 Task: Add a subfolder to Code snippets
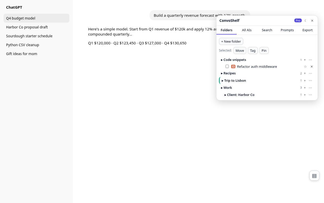click(x=305, y=60)
